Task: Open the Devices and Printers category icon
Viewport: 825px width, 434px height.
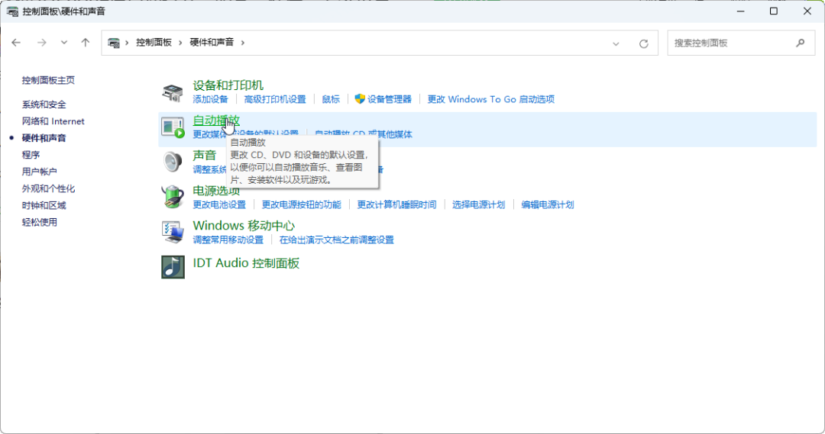Action: tap(173, 92)
